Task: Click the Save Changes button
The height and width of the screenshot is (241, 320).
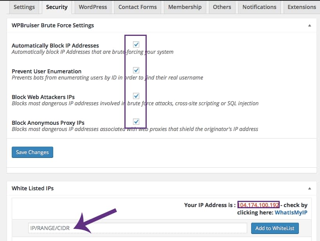Action: [x=32, y=152]
